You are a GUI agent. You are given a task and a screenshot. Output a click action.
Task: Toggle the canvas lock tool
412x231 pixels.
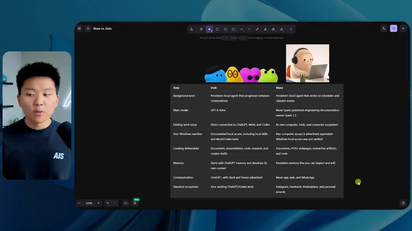tap(192, 29)
